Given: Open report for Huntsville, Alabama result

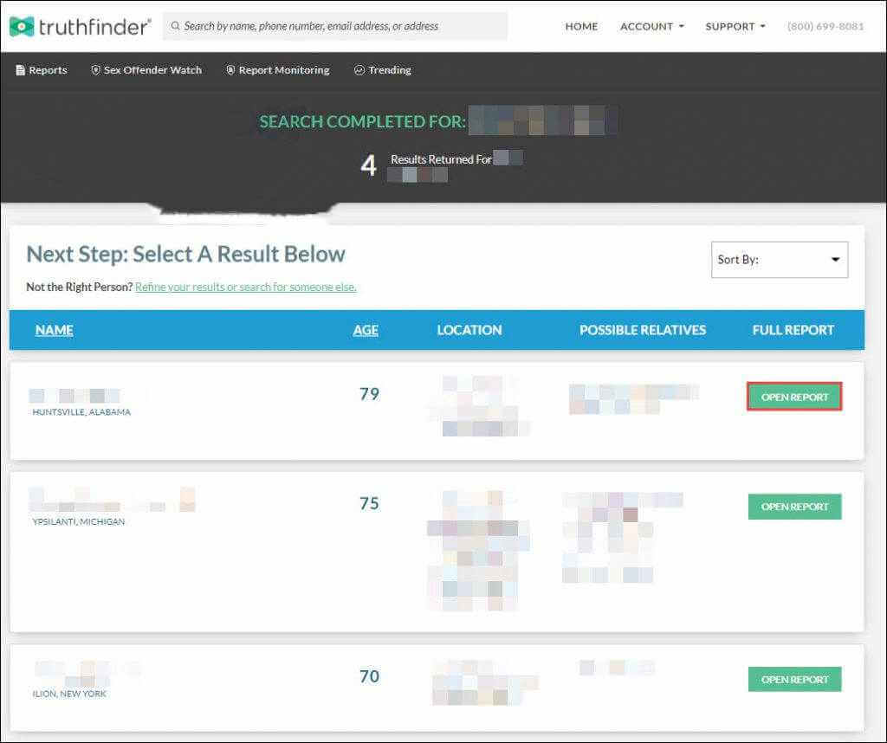Looking at the screenshot, I should coord(794,397).
